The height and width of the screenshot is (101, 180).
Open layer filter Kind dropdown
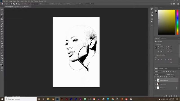point(158,72)
